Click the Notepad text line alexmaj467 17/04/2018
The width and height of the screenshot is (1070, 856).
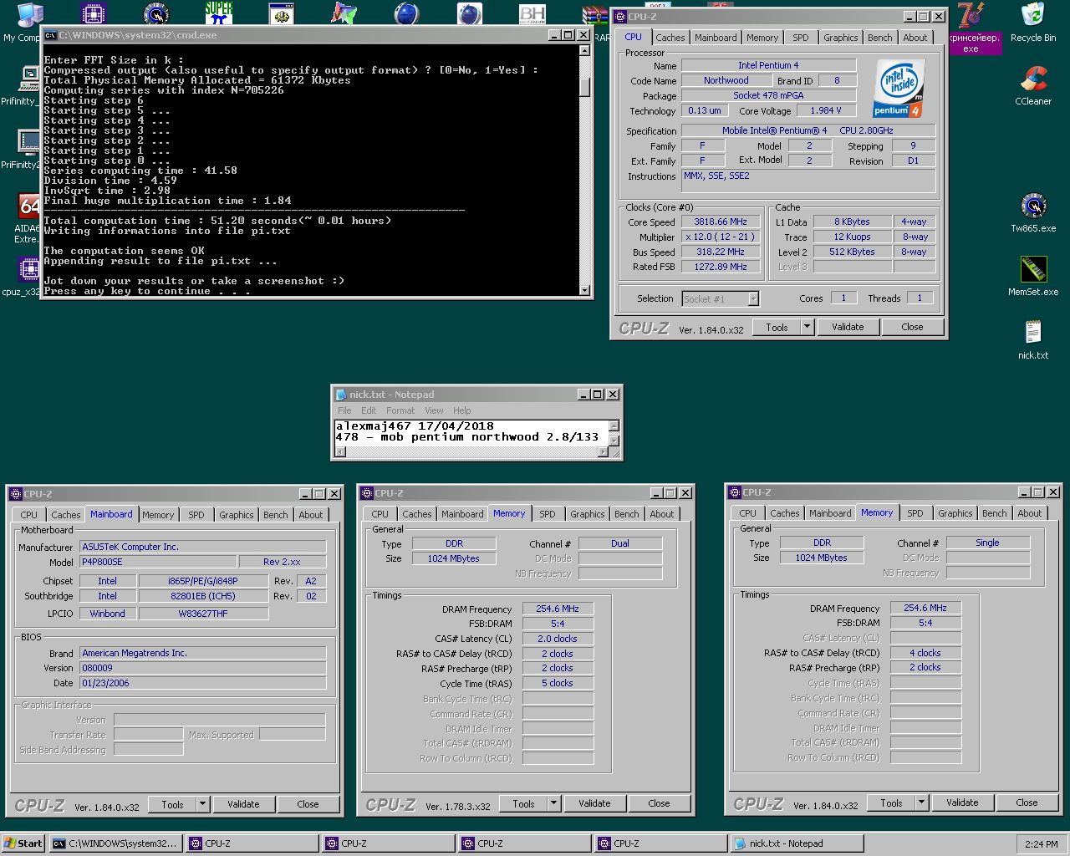tap(415, 426)
